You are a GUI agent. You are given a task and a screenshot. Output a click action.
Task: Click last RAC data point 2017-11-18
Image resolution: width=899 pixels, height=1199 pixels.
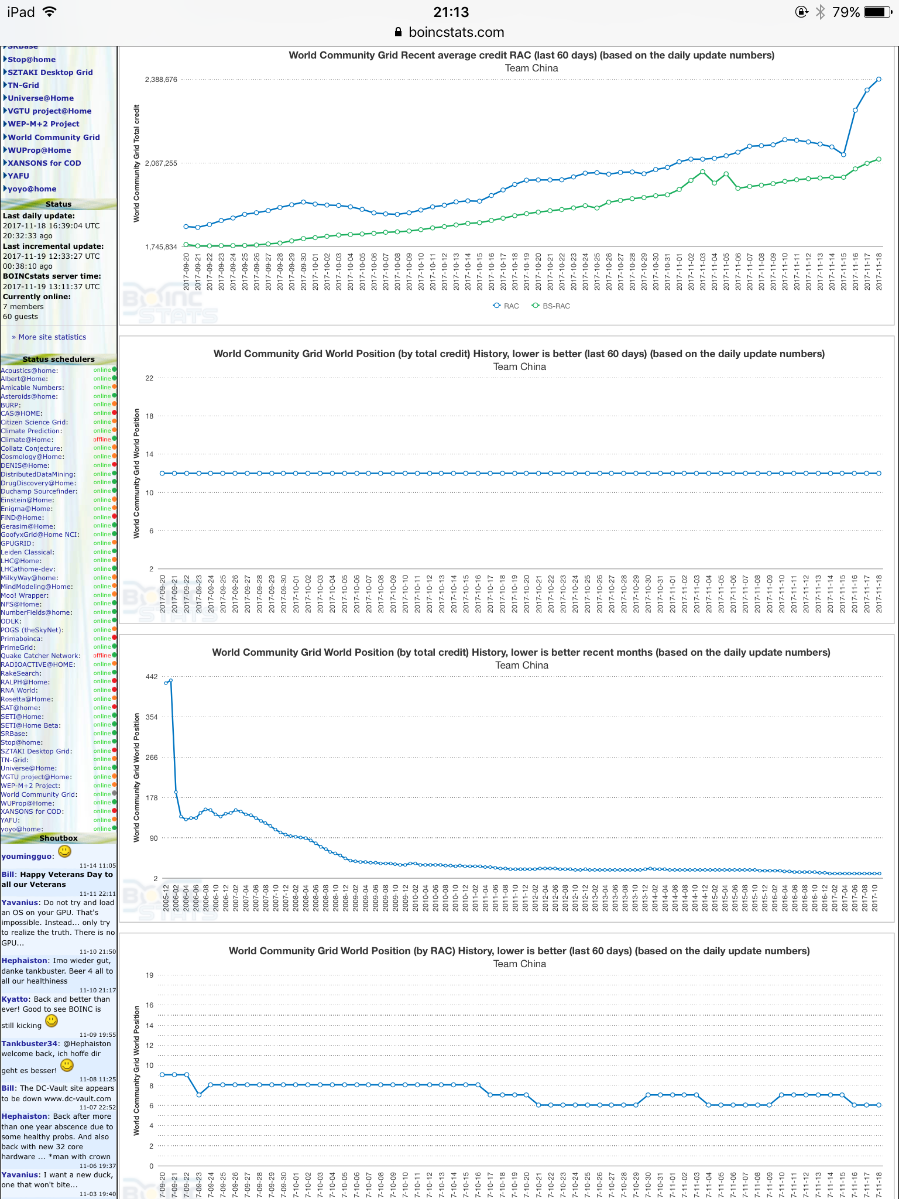click(879, 79)
